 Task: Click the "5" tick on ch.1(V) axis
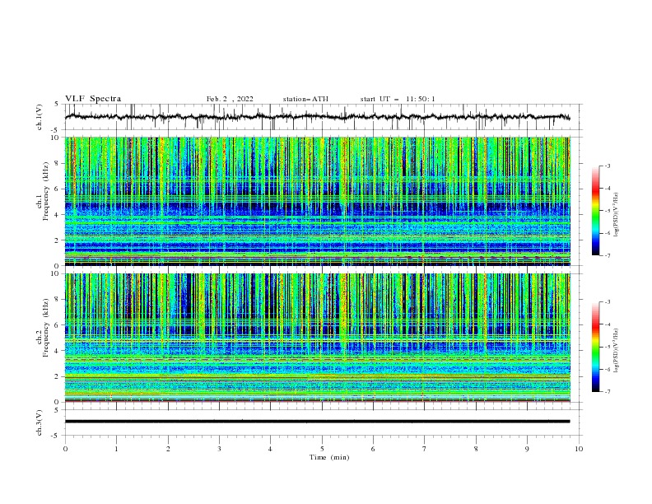(57, 105)
